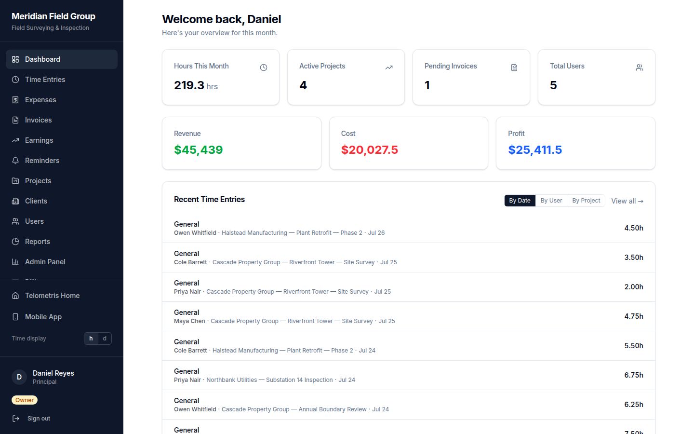
Task: Select the By User tab
Action: pos(551,201)
